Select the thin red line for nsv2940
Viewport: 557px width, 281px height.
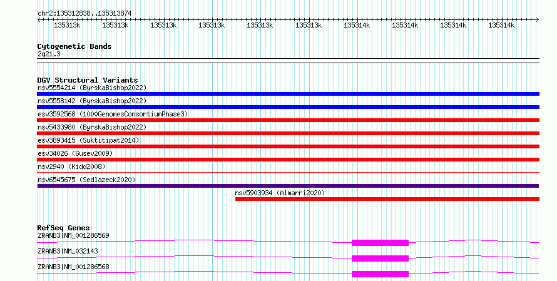[x=288, y=173]
